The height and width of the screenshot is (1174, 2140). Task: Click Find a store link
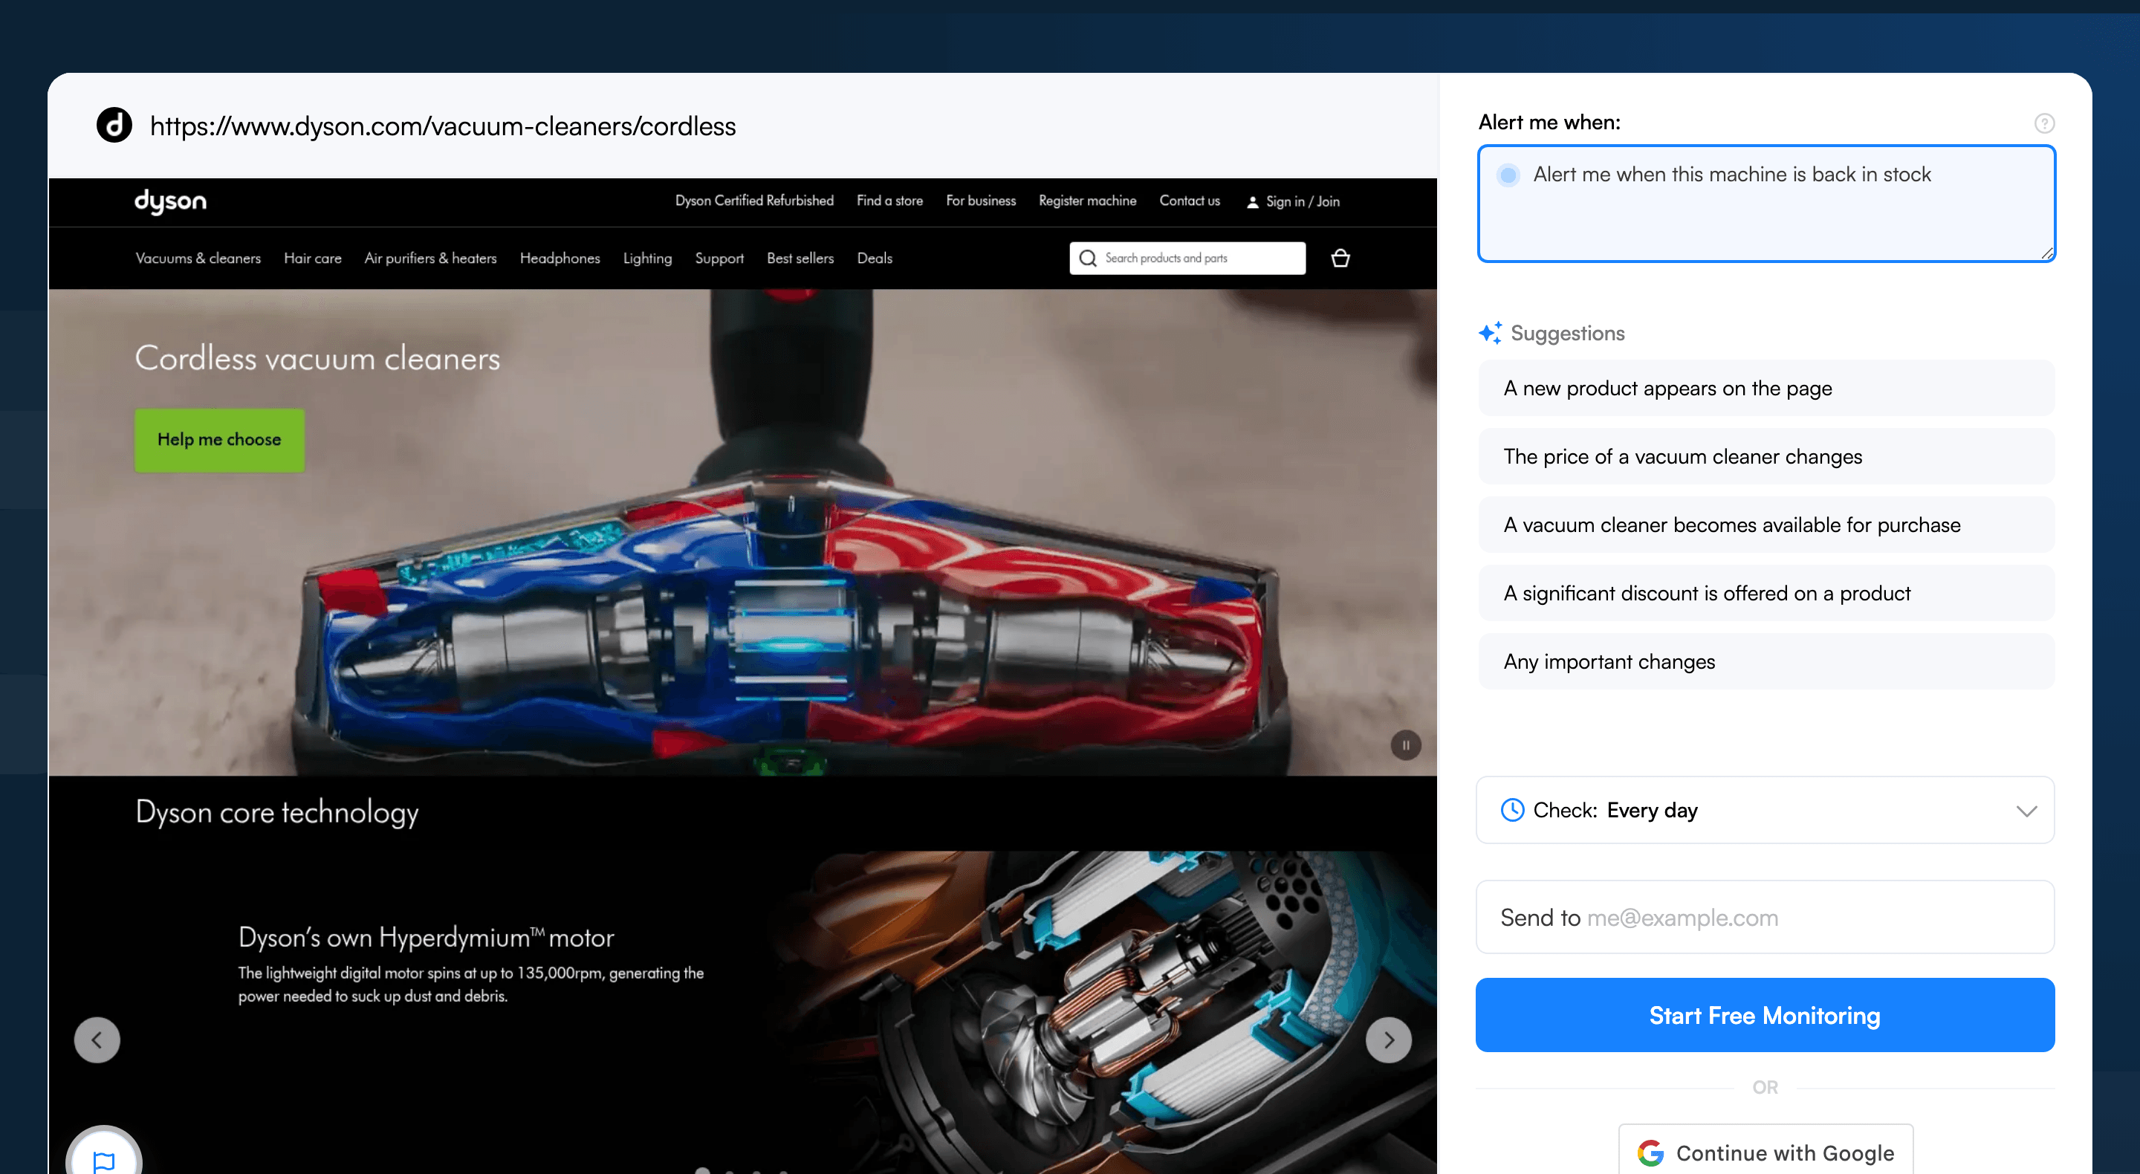pyautogui.click(x=889, y=201)
